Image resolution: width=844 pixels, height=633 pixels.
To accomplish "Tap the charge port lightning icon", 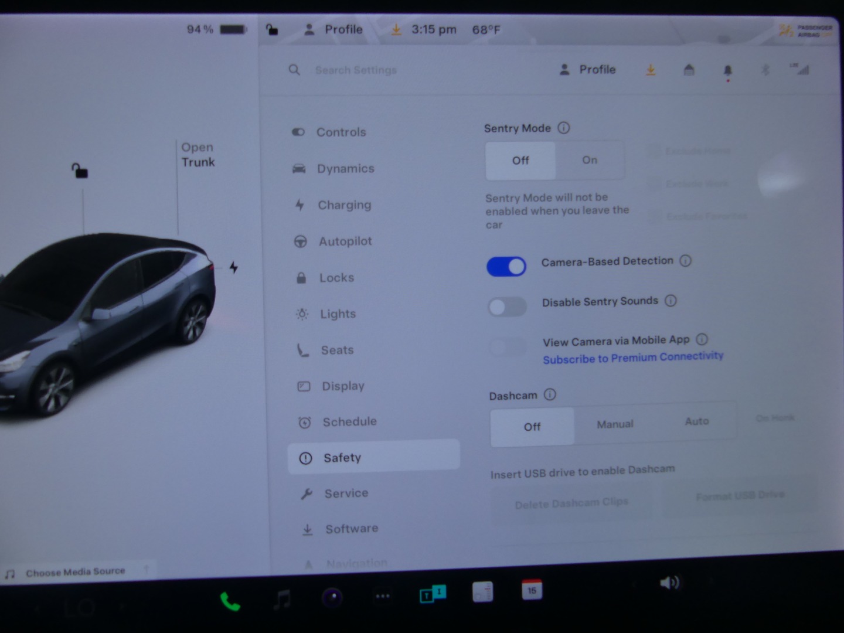I will click(x=234, y=268).
